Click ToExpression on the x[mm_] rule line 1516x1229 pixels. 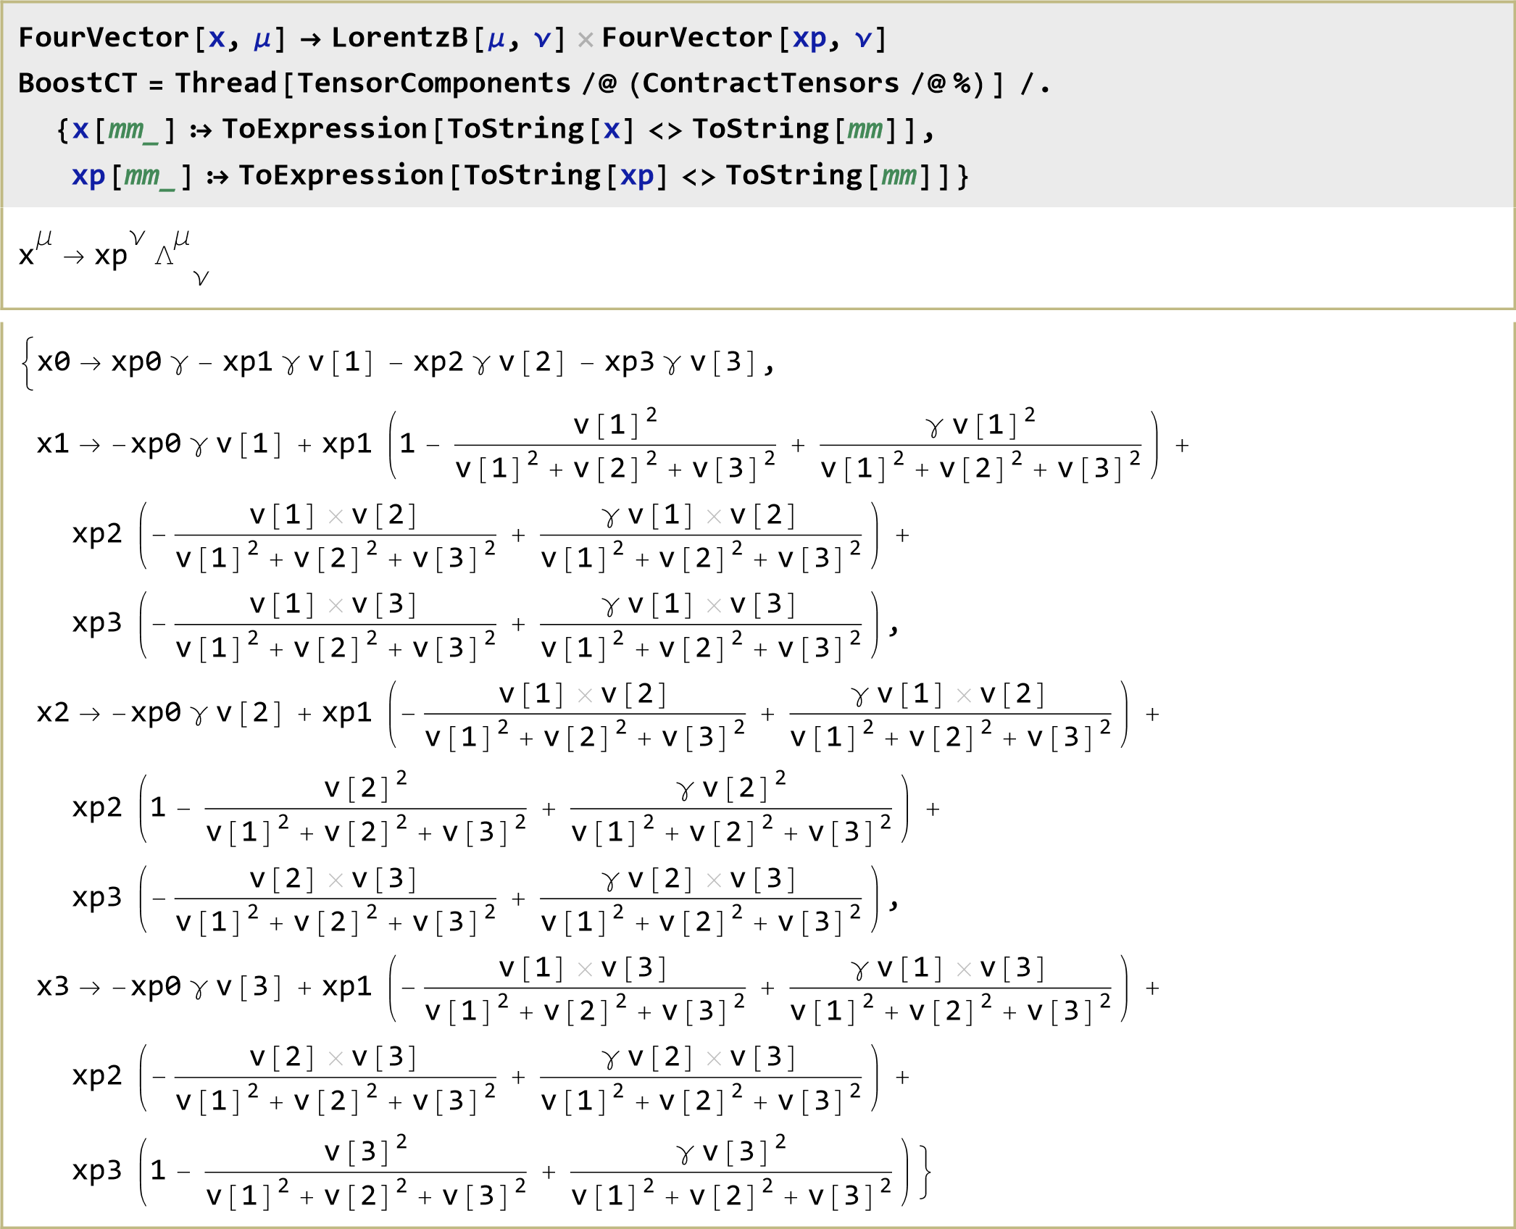[325, 129]
